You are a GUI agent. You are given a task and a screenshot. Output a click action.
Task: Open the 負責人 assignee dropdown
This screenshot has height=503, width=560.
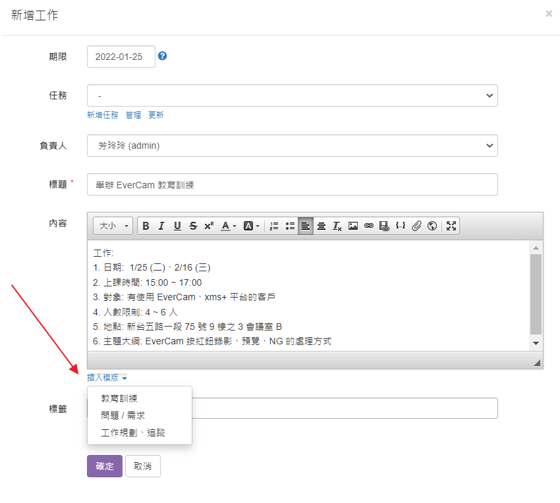point(292,146)
